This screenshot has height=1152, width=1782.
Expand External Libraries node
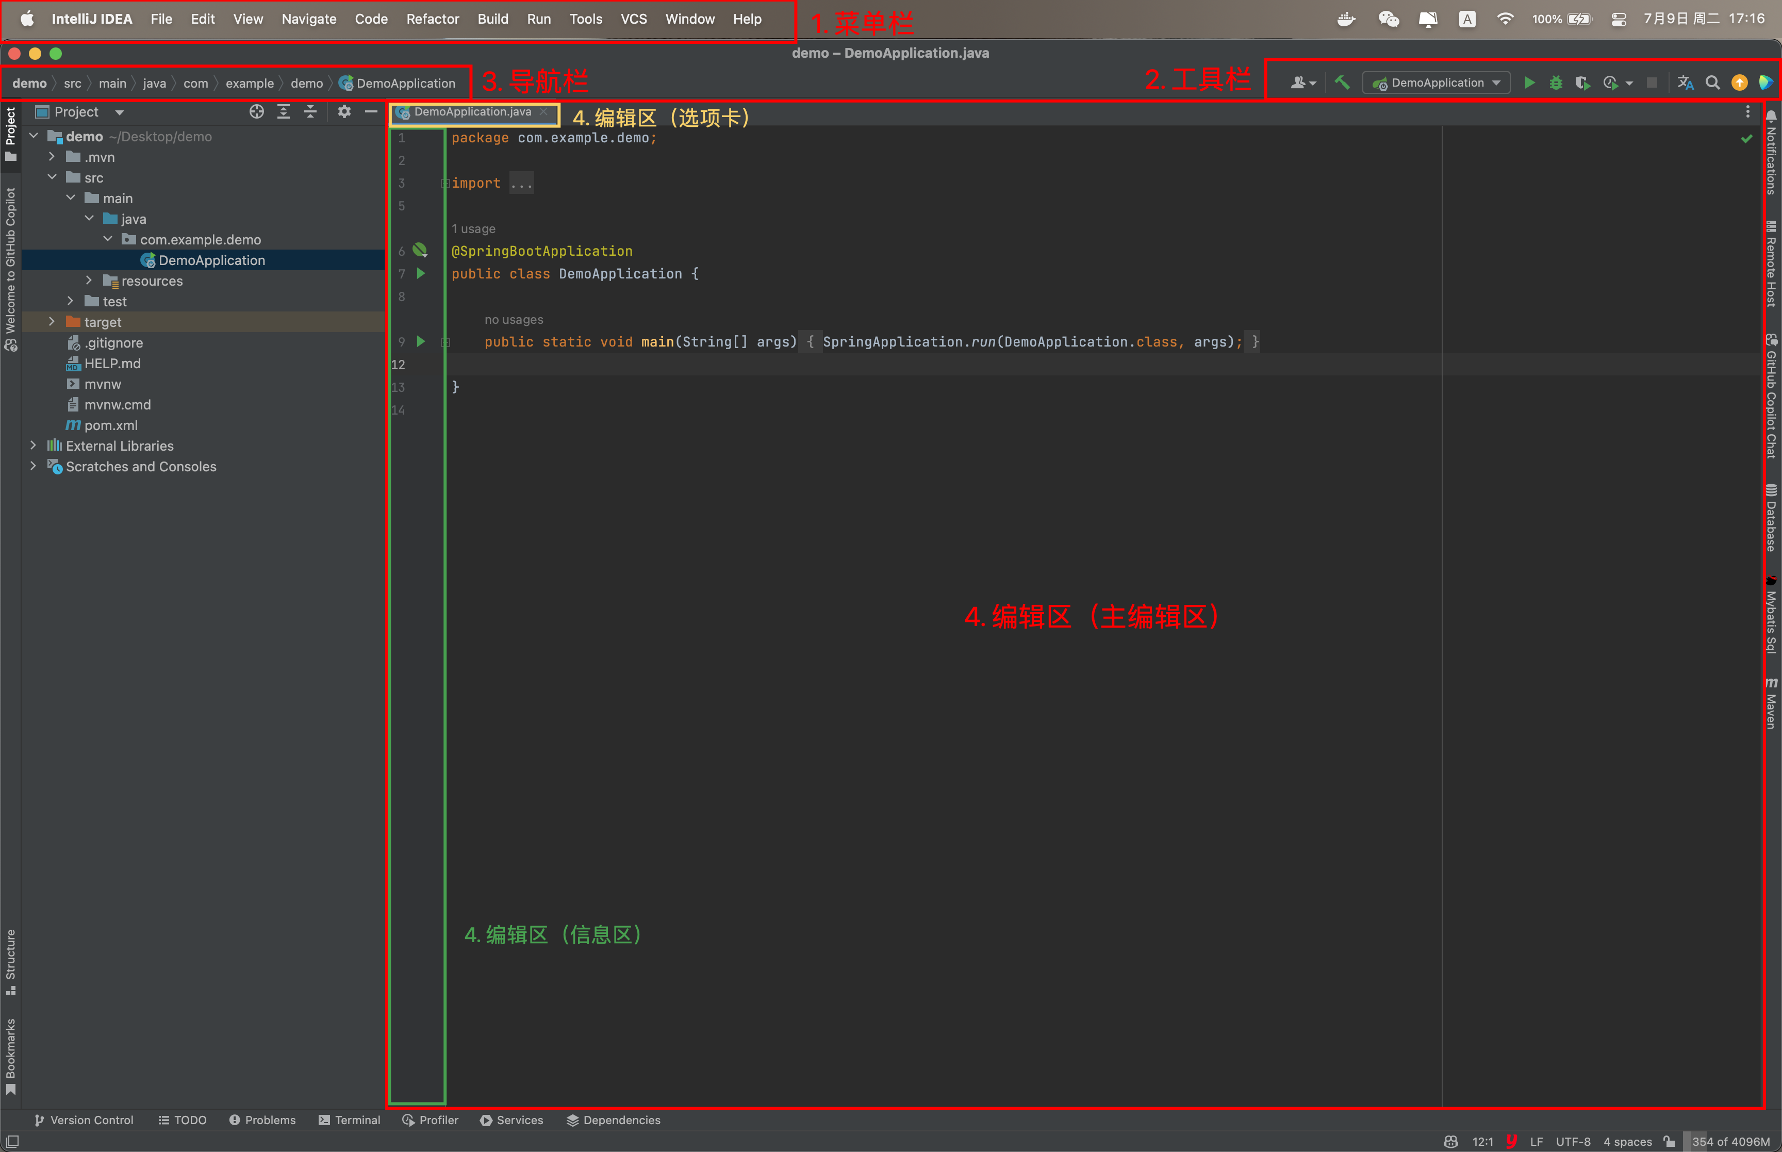click(x=33, y=446)
